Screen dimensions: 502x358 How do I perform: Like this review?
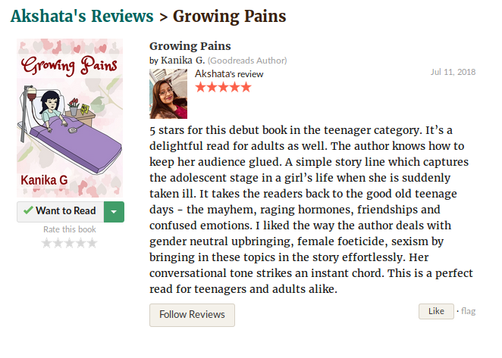436,311
